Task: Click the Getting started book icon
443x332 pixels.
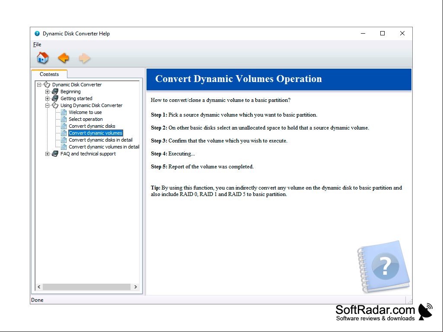Action: (x=55, y=98)
